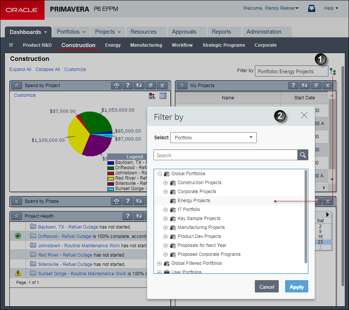Collapse the Global Portfolios tree node
The width and height of the screenshot is (349, 310).
pyautogui.click(x=160, y=174)
